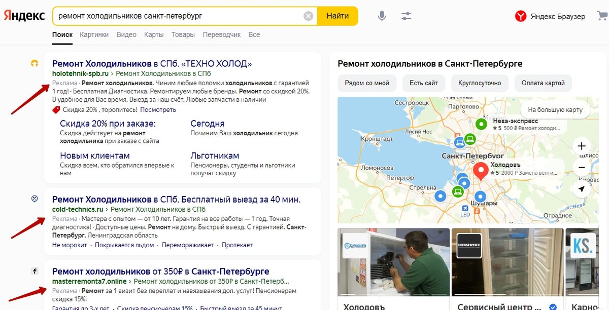
Task: Clear the search query with the X icon
Action: pos(308,16)
